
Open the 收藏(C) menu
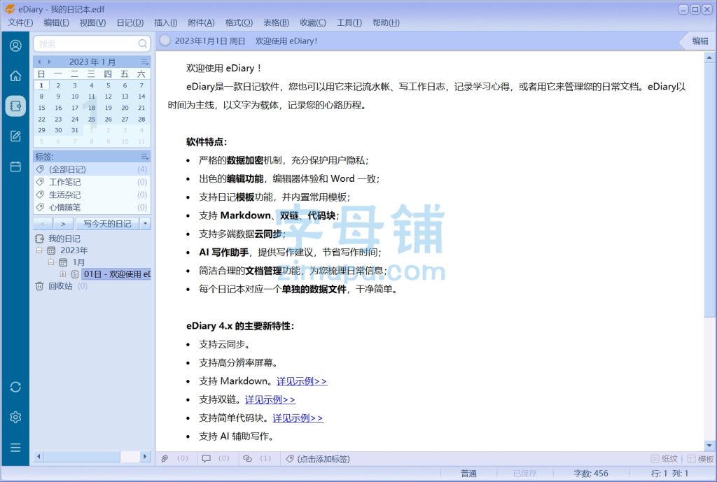[313, 22]
